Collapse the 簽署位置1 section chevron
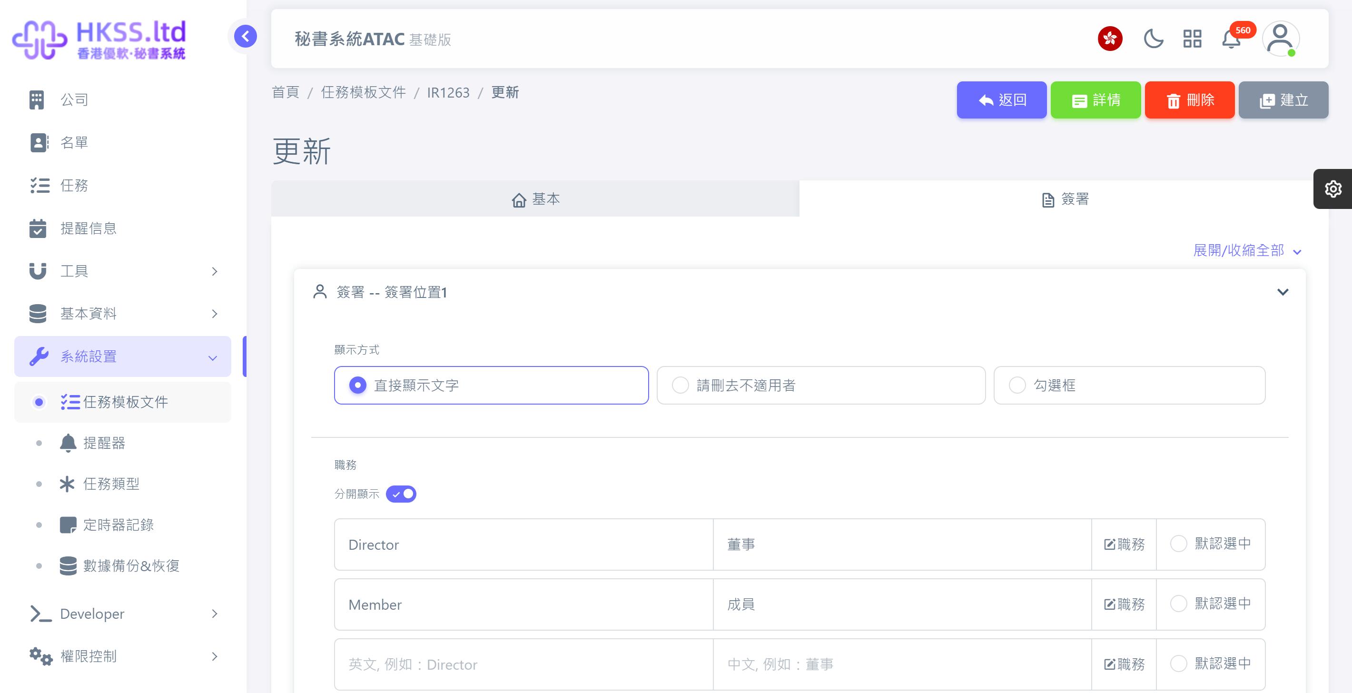 pos(1283,292)
